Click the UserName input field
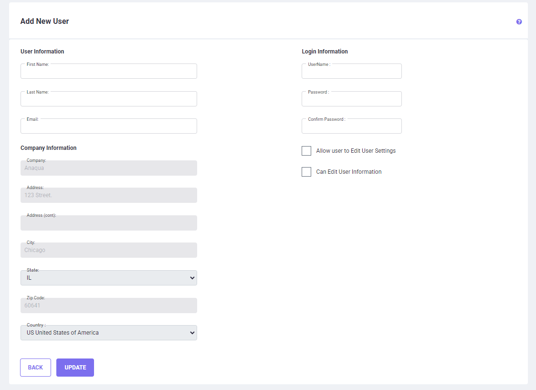 351,72
